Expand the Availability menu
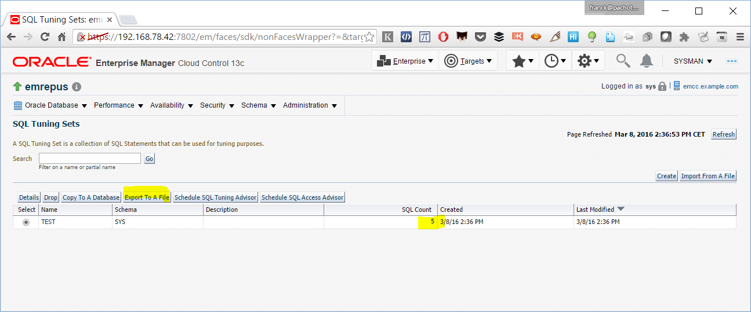751x312 pixels. click(x=172, y=105)
